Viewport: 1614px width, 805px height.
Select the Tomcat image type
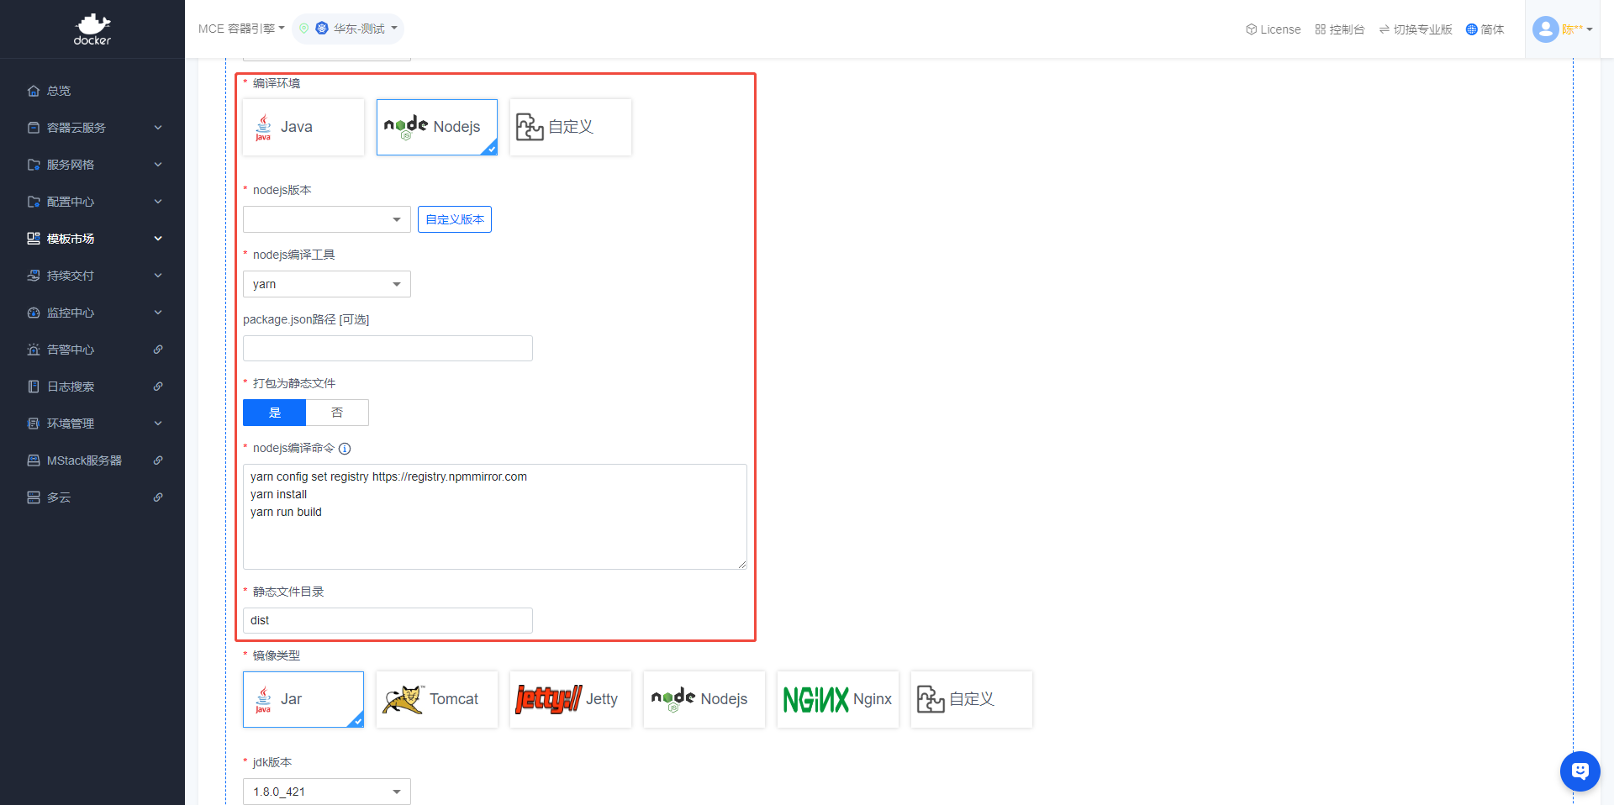436,699
